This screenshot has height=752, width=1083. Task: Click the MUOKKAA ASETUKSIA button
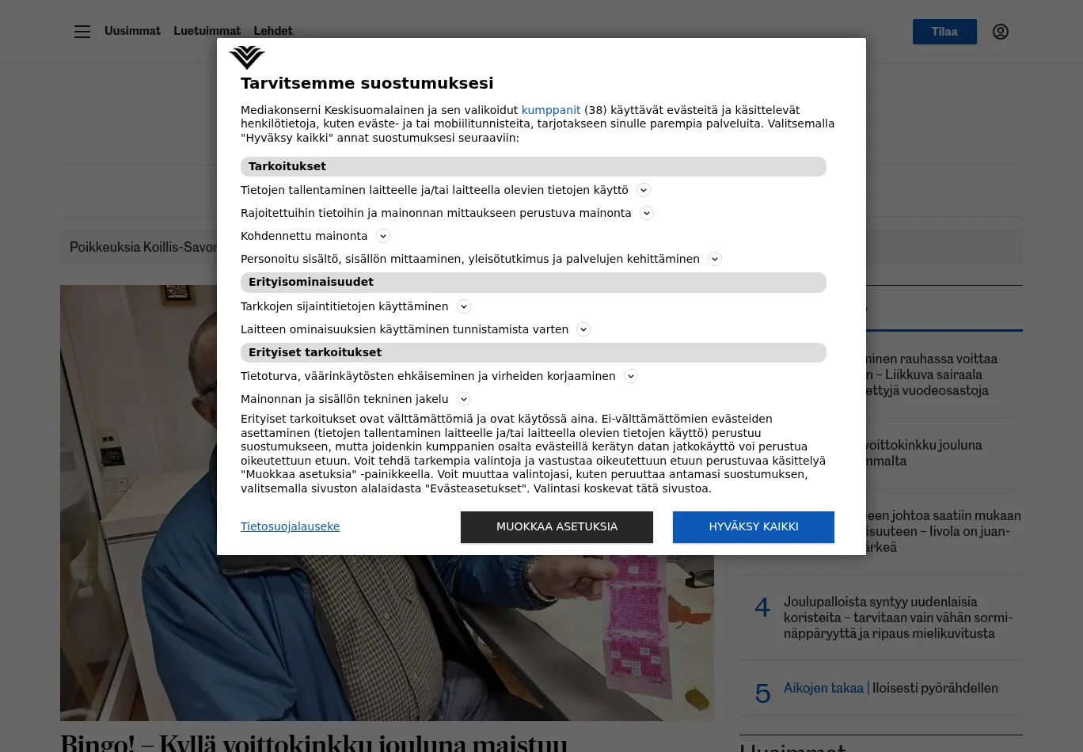click(x=557, y=527)
